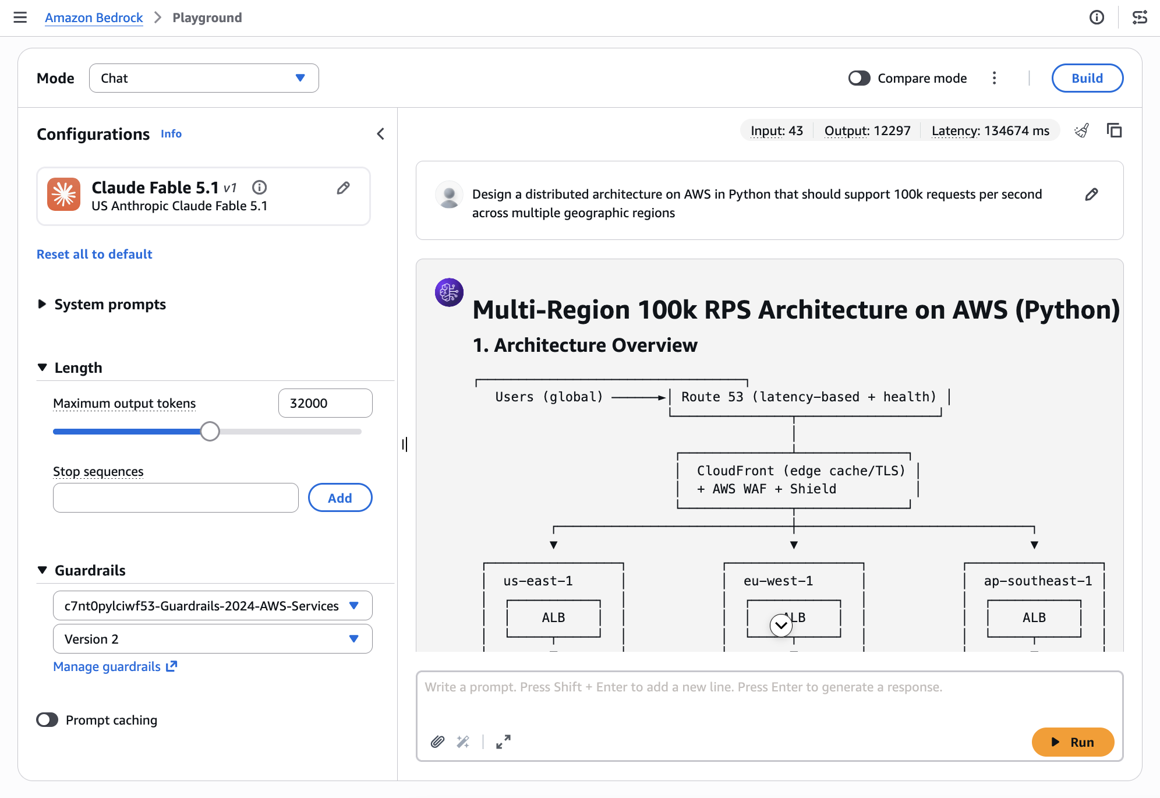Edit the selected model with pencil icon
The width and height of the screenshot is (1160, 798).
click(x=343, y=188)
